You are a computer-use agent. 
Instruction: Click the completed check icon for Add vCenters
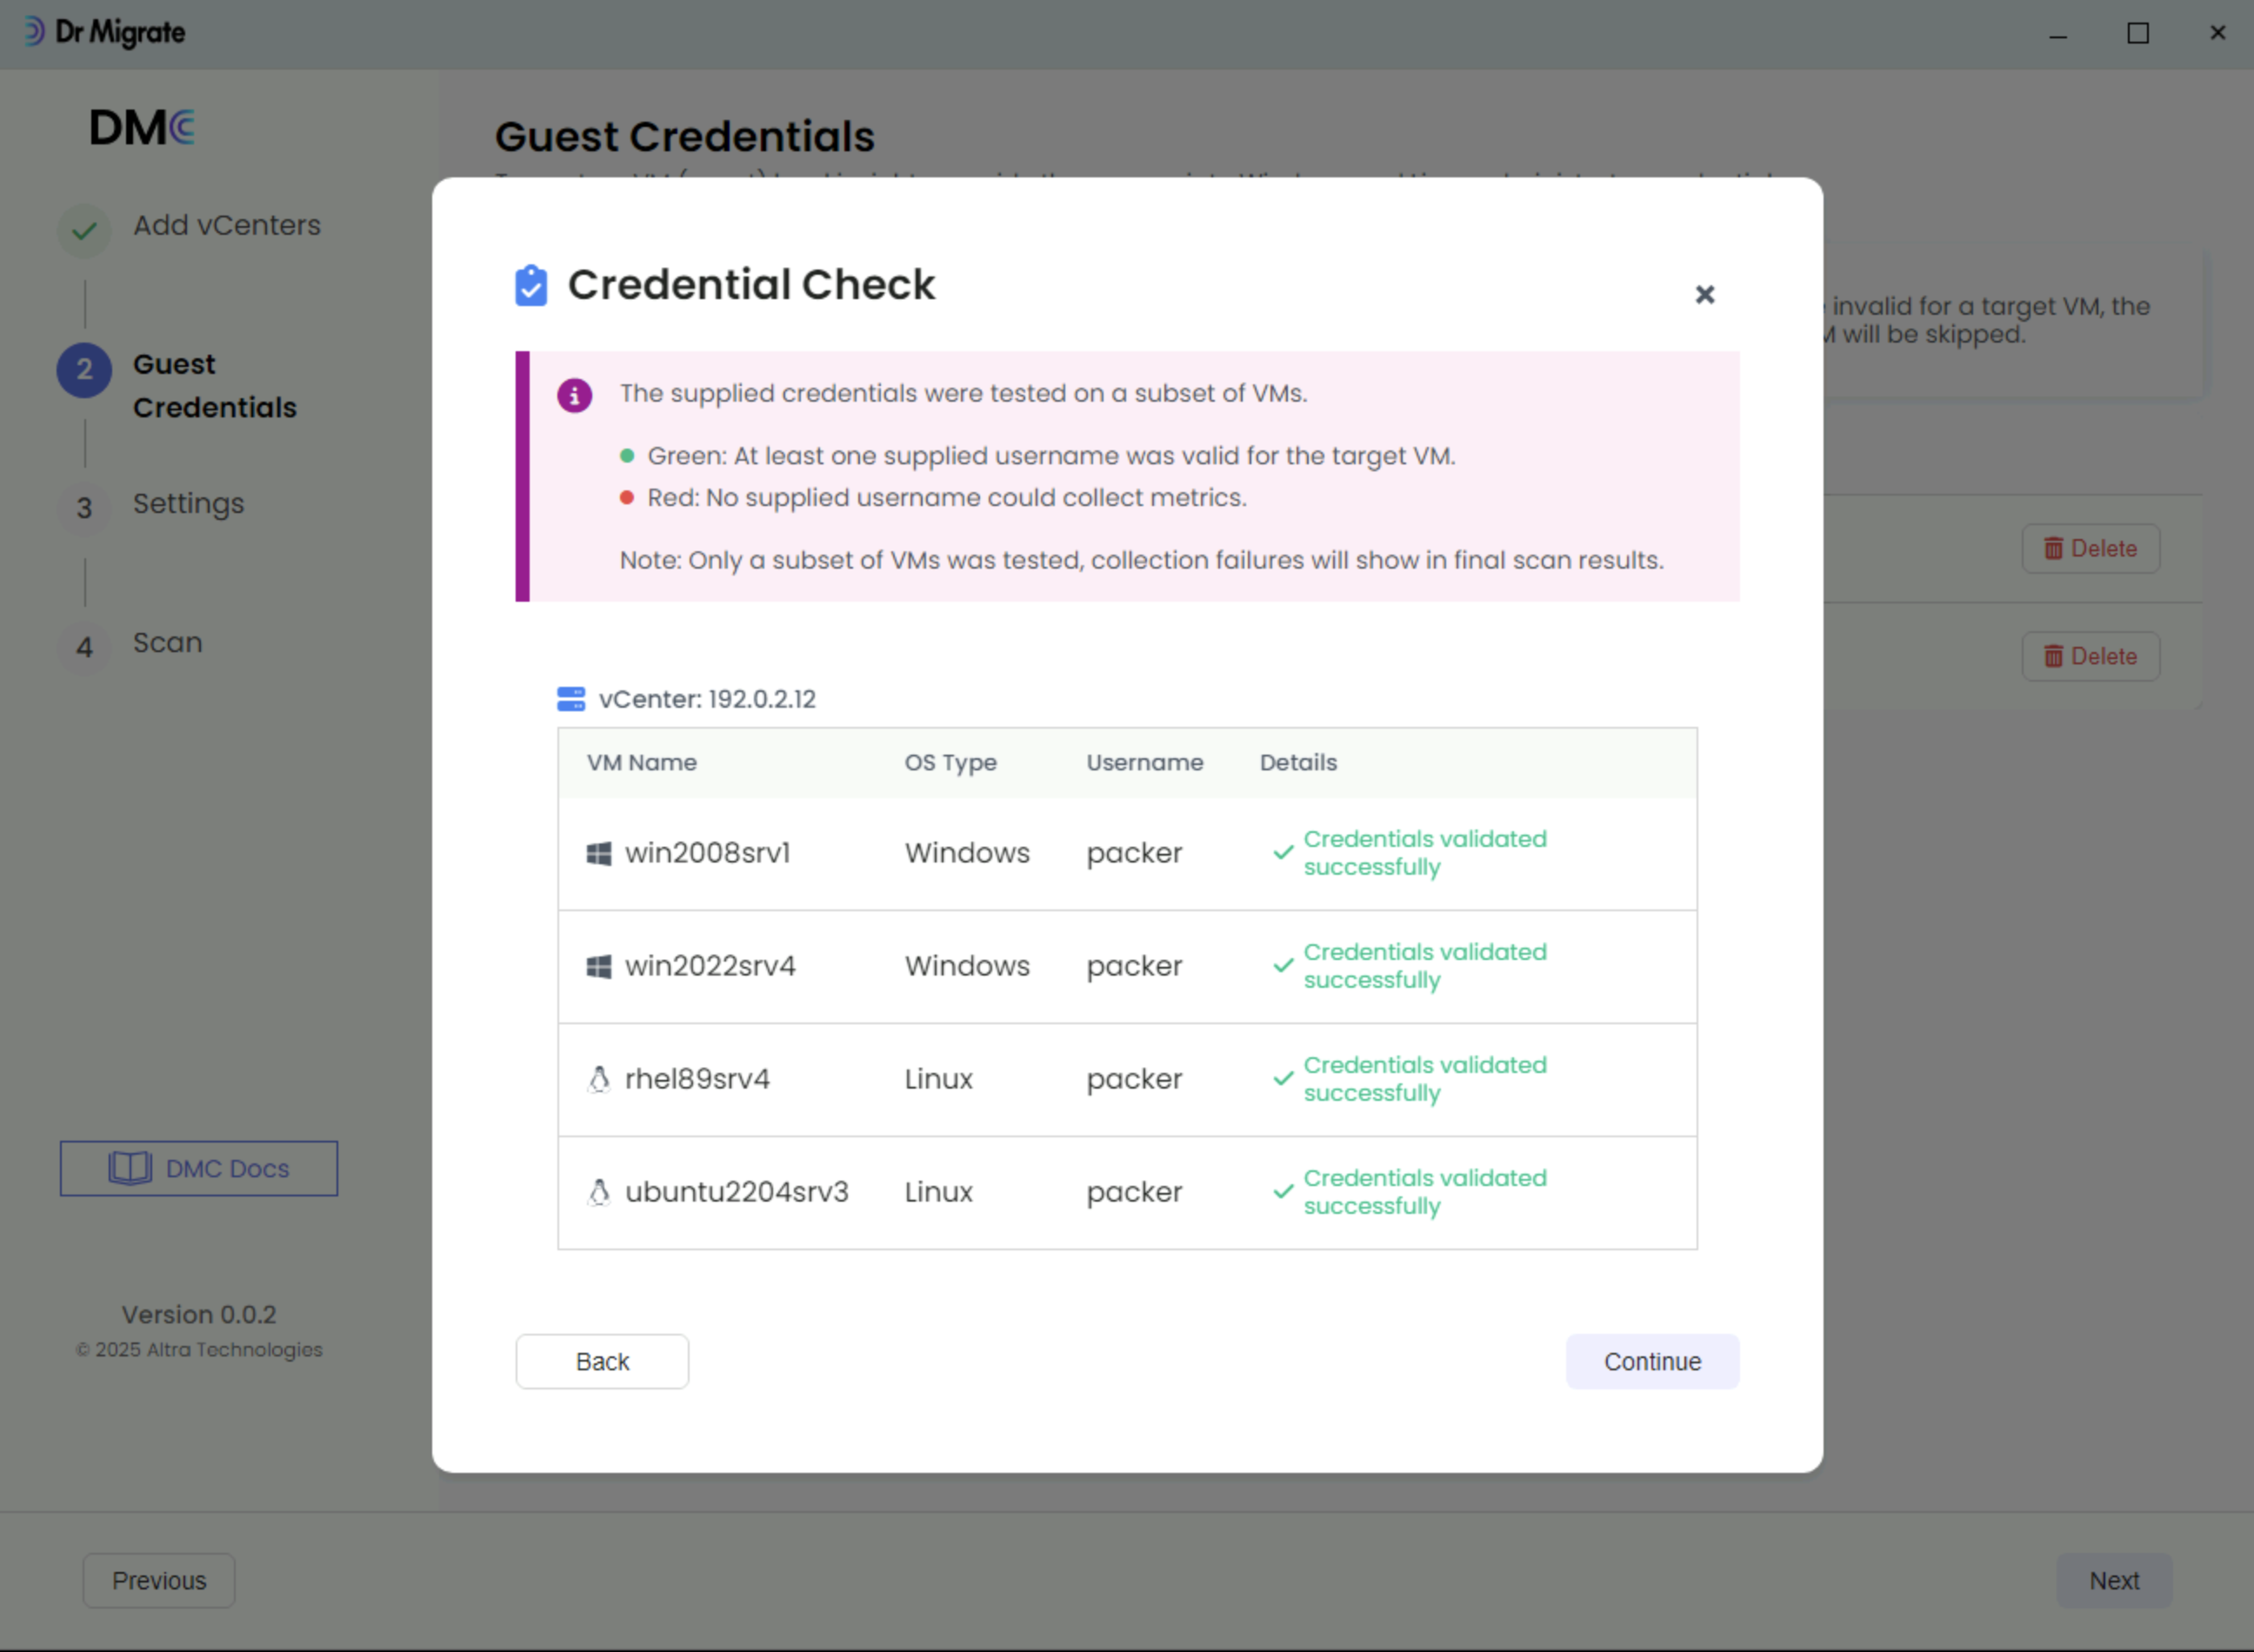click(x=84, y=231)
